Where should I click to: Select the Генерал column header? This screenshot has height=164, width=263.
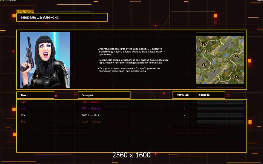coord(104,95)
